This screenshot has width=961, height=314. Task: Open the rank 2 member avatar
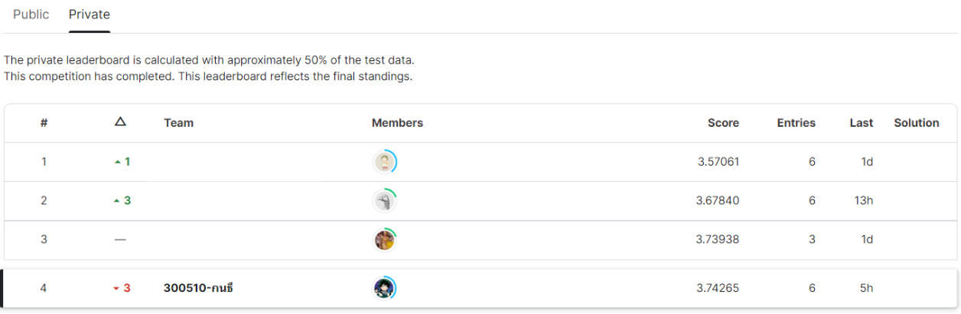coord(385,201)
